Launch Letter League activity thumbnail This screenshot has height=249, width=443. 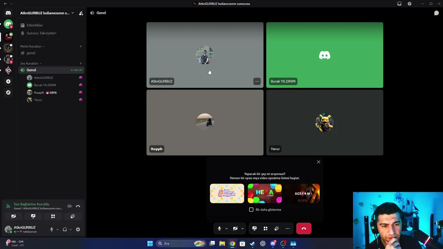(227, 193)
